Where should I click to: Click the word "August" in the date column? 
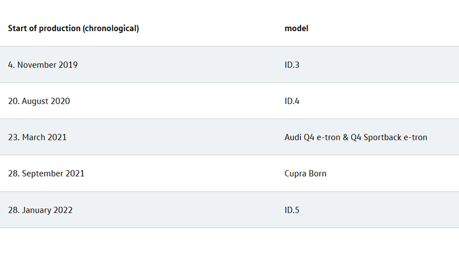tap(35, 101)
